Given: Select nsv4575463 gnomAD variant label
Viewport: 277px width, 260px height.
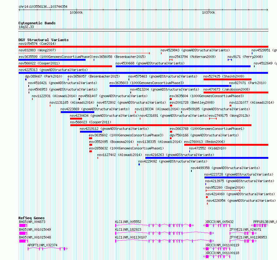Looking at the screenshot, I should [x=163, y=76].
